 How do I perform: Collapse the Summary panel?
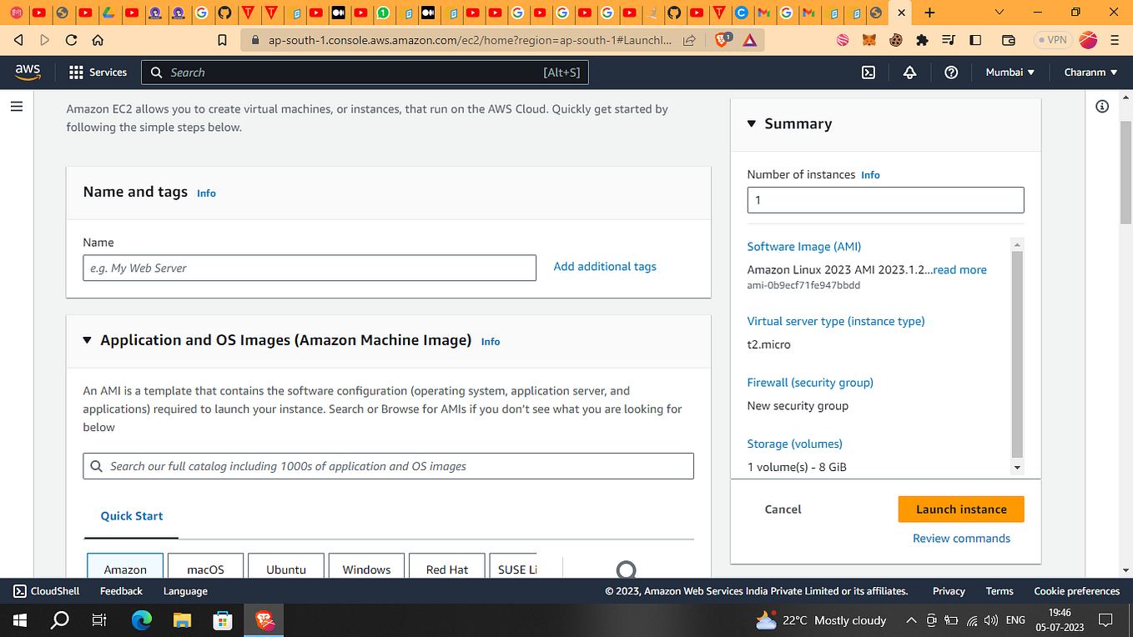[750, 123]
